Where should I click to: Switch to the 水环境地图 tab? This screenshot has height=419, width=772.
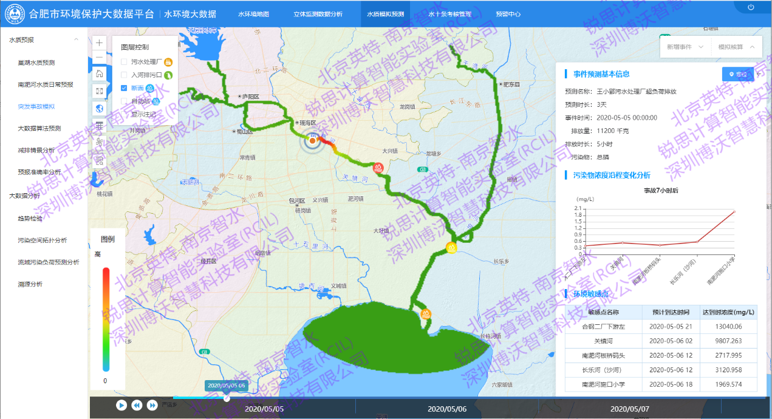tap(253, 14)
